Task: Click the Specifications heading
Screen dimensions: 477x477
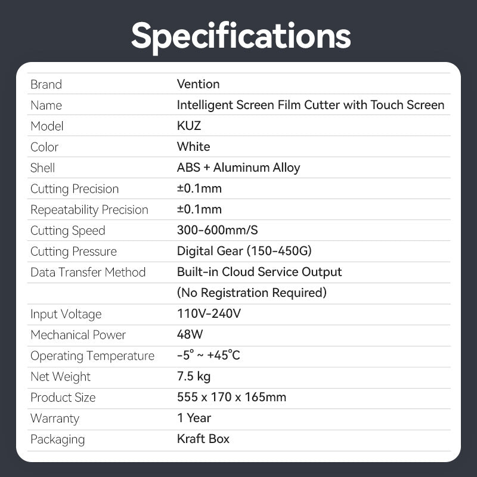Action: pyautogui.click(x=240, y=35)
